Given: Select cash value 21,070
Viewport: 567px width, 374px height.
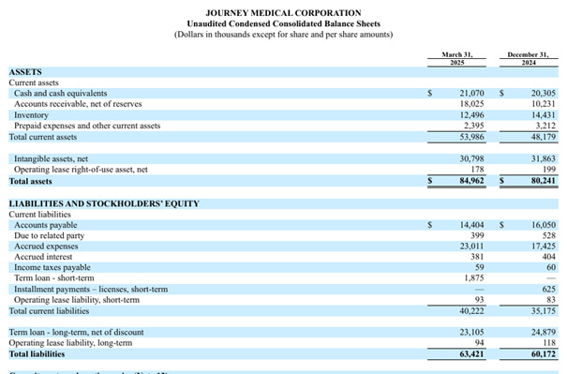Looking at the screenshot, I should pos(471,94).
